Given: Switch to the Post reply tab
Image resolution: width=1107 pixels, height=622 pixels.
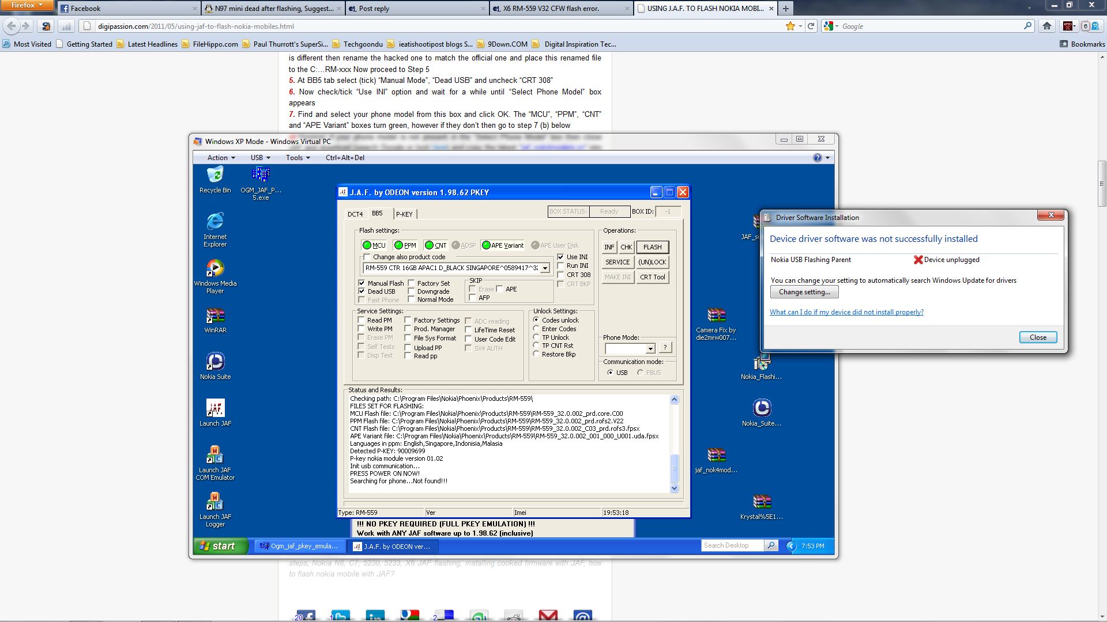Looking at the screenshot, I should (x=417, y=8).
